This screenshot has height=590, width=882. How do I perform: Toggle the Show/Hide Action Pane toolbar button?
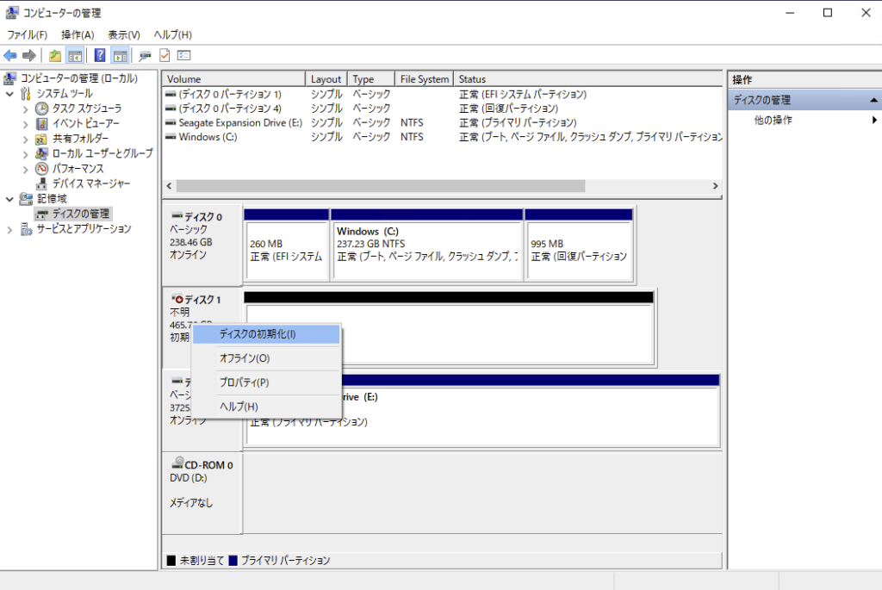click(x=120, y=56)
